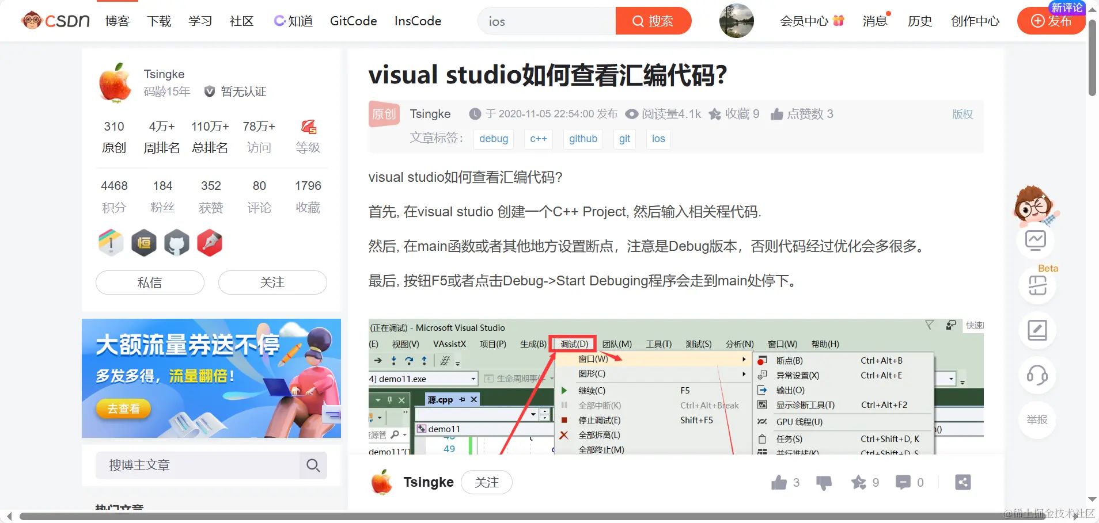This screenshot has height=523, width=1099.
Task: Click 关注 in the bottom toolbar
Action: coord(487,482)
